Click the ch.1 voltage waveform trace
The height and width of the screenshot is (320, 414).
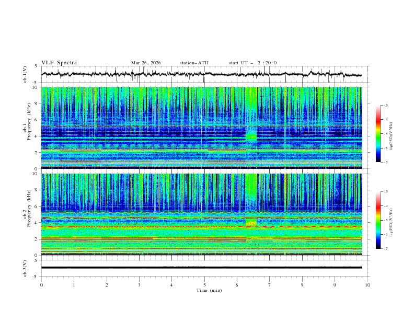click(201, 74)
